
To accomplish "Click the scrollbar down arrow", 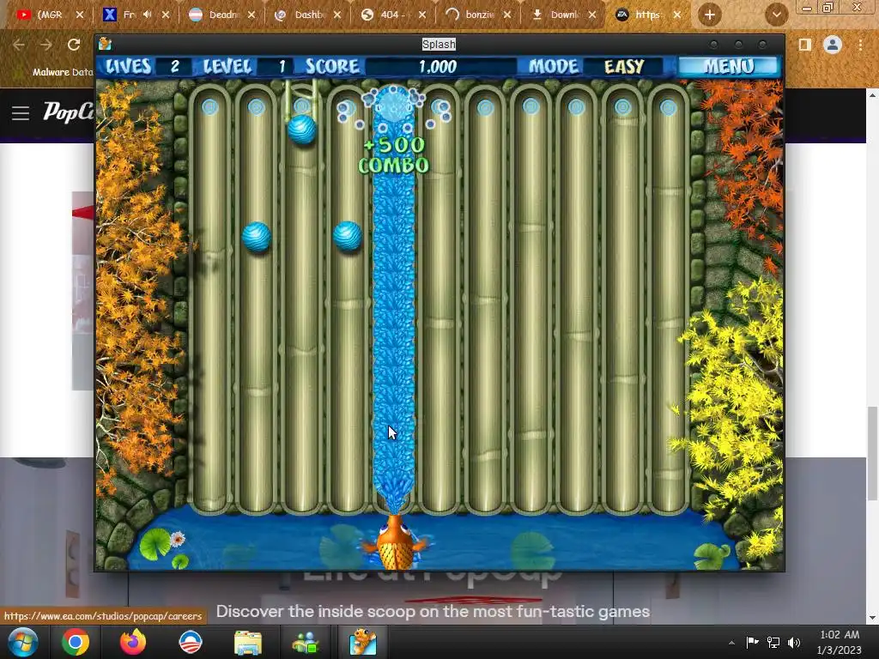I will pyautogui.click(x=872, y=618).
